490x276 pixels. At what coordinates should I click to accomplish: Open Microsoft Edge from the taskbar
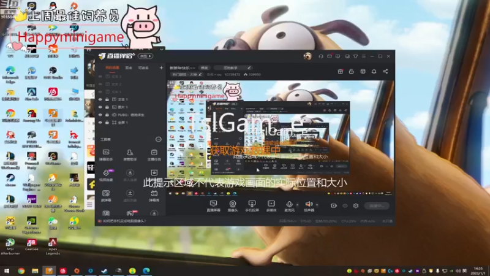coord(146,270)
